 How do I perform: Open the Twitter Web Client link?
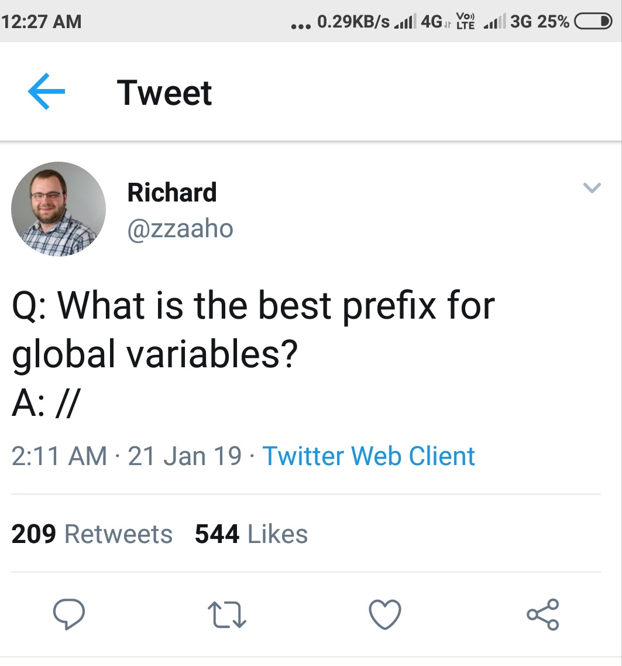pos(369,456)
